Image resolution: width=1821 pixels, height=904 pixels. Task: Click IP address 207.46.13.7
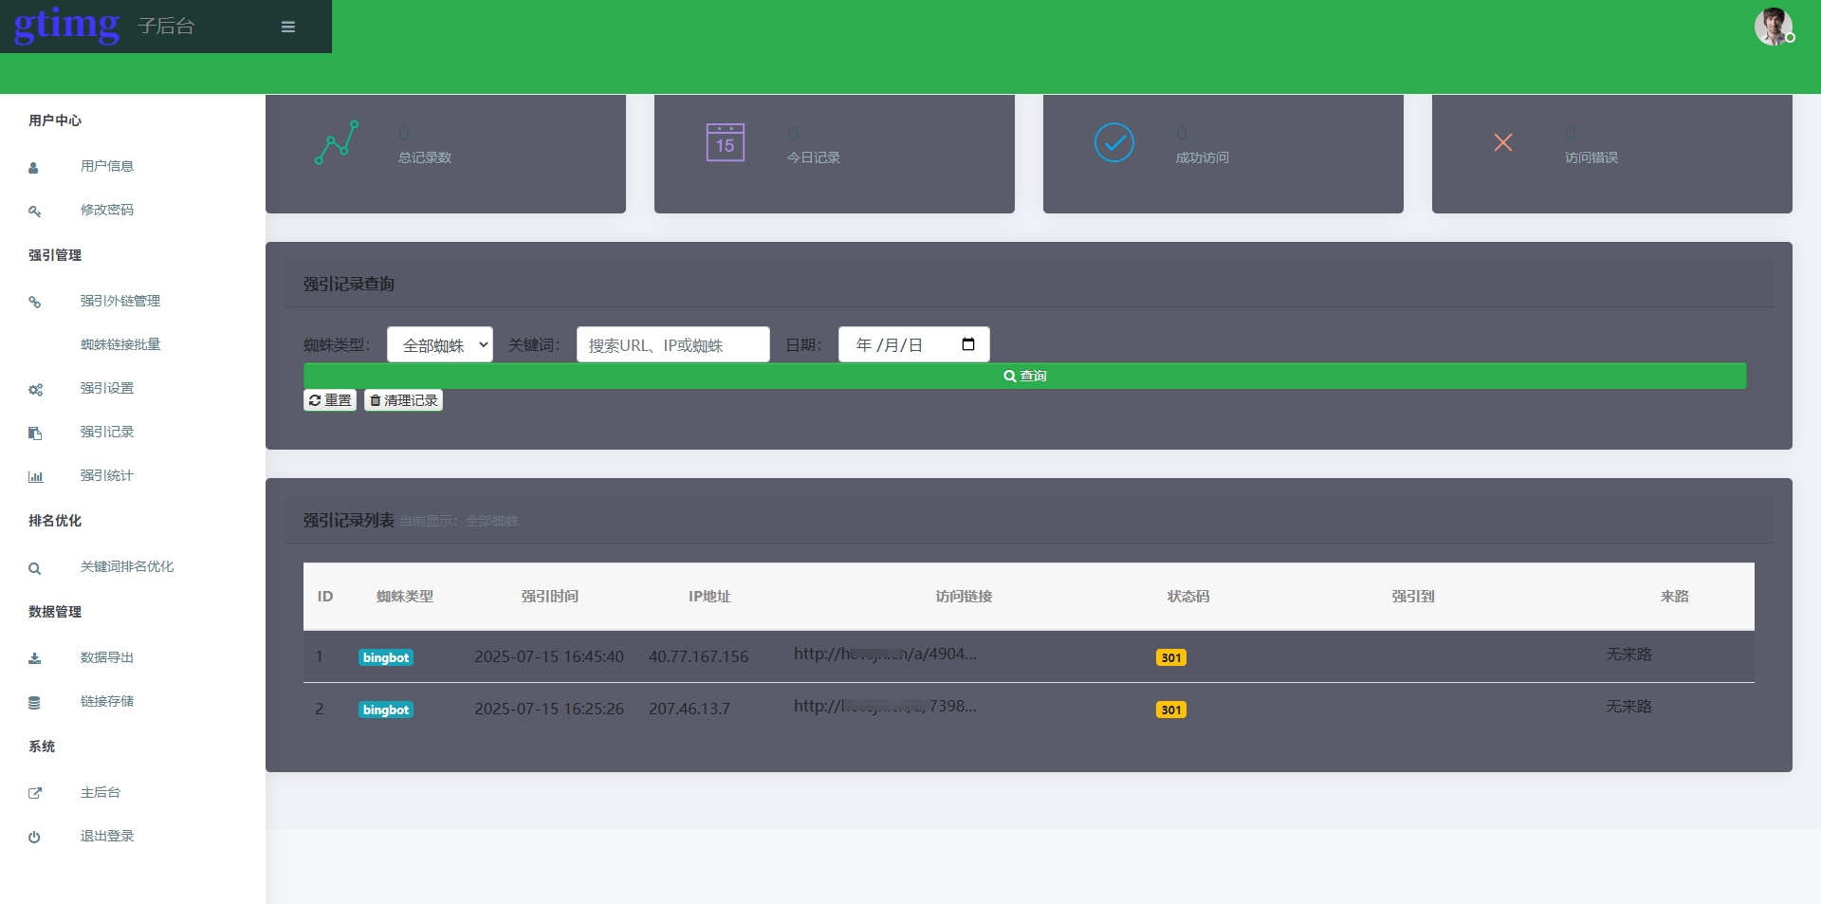click(x=690, y=709)
